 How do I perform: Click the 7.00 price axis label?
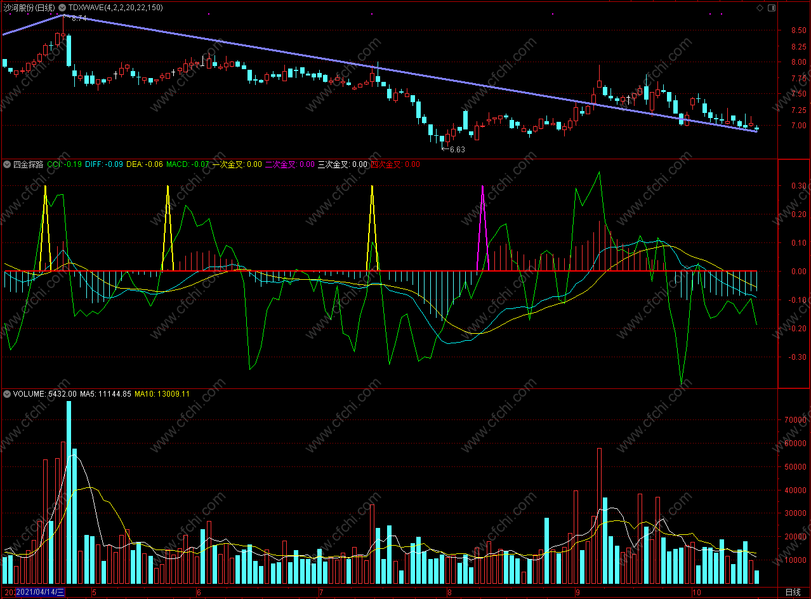click(x=798, y=125)
